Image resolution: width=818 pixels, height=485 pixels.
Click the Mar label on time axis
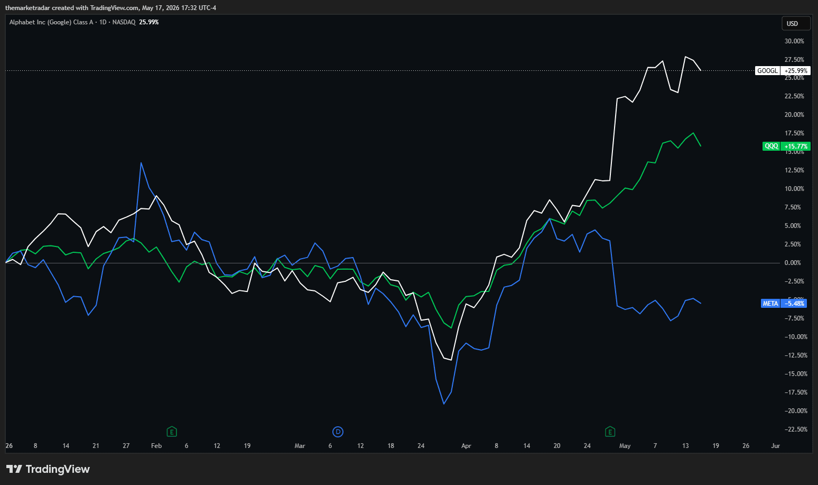tap(300, 446)
